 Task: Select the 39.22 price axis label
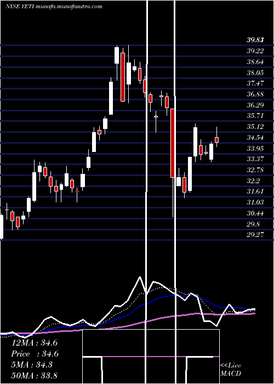[255, 51]
